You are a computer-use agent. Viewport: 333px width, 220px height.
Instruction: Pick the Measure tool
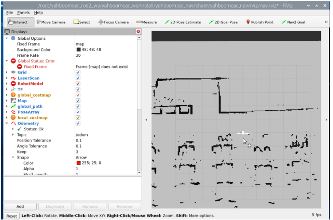(x=147, y=22)
